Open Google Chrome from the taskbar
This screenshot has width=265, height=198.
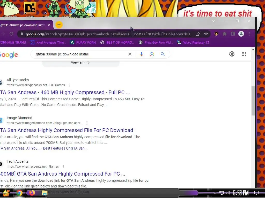pyautogui.click(x=19, y=193)
